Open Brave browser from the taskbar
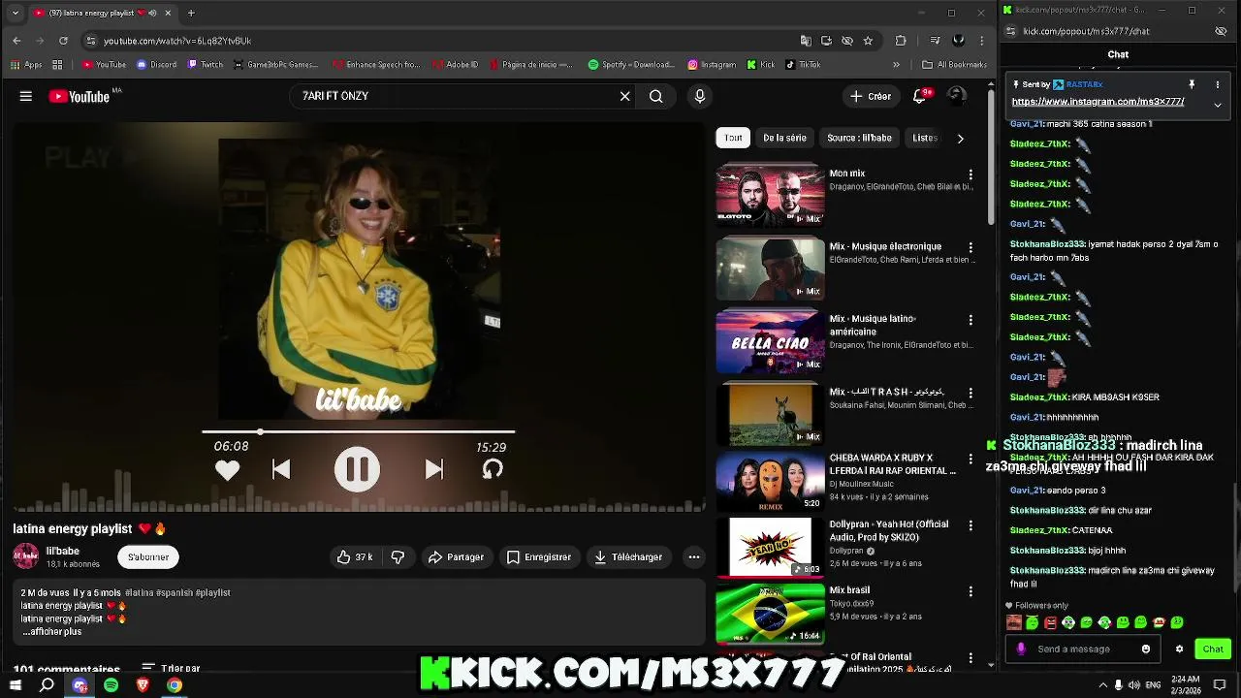The image size is (1241, 698). click(x=143, y=684)
